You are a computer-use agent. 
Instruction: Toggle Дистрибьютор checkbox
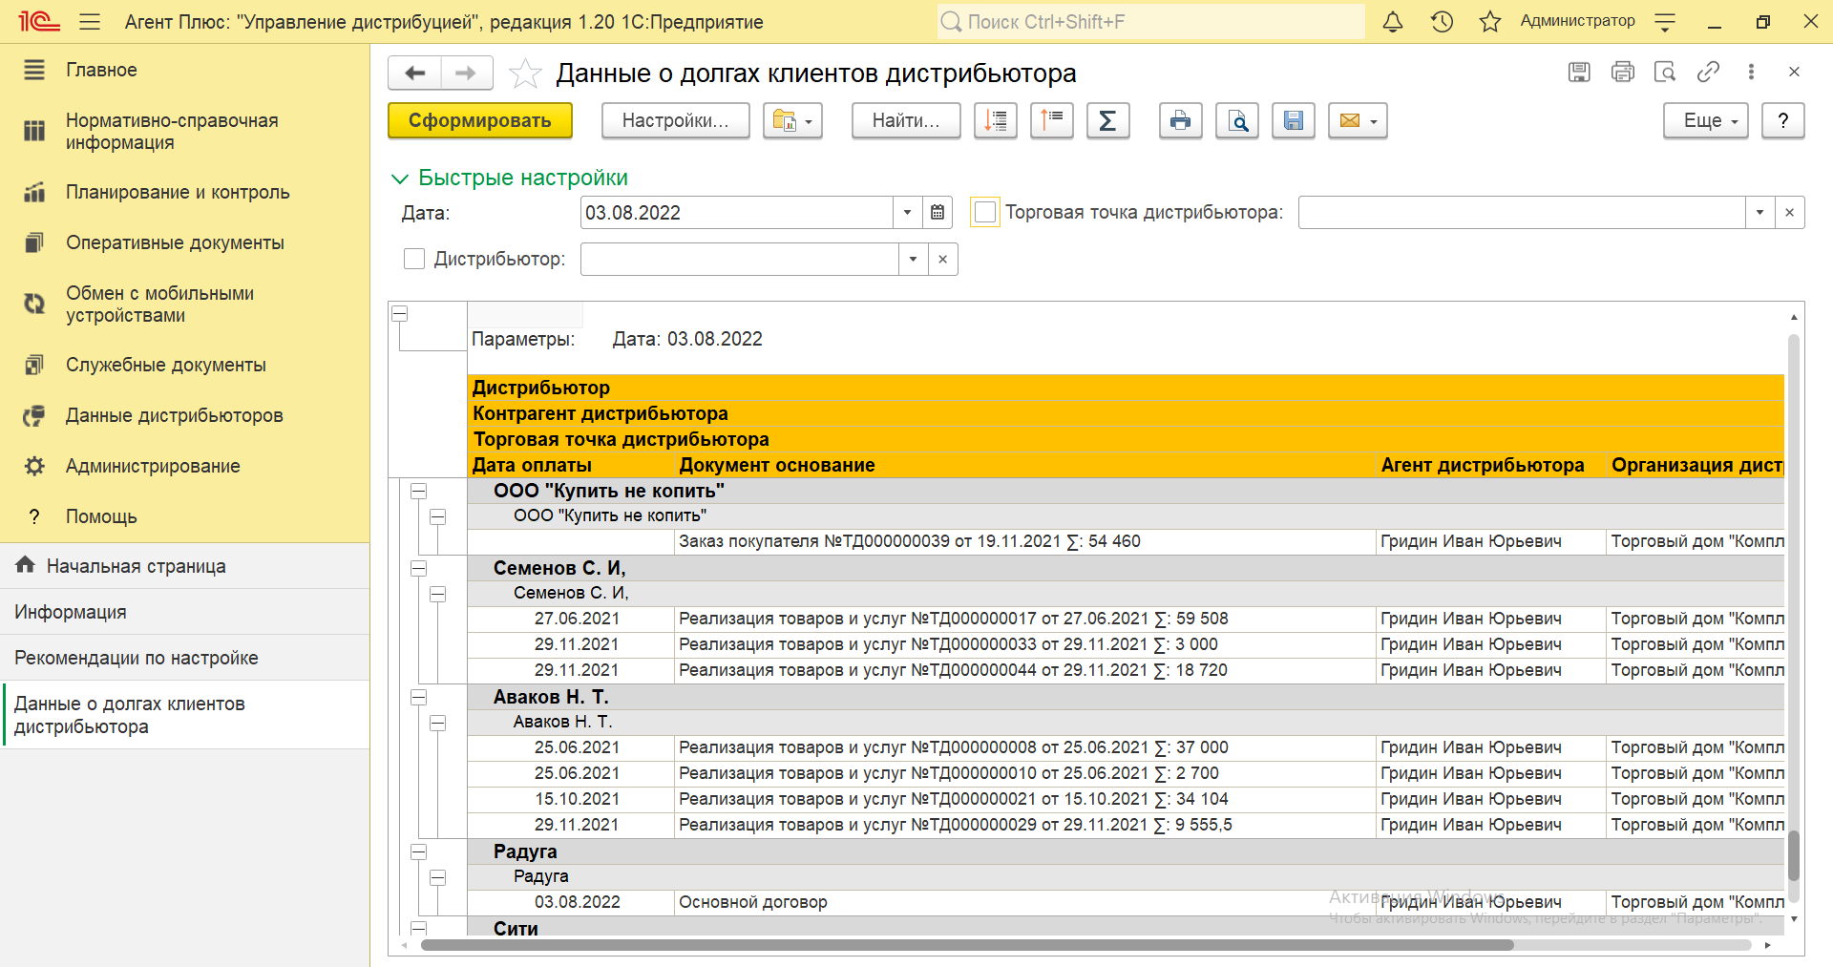pos(414,259)
